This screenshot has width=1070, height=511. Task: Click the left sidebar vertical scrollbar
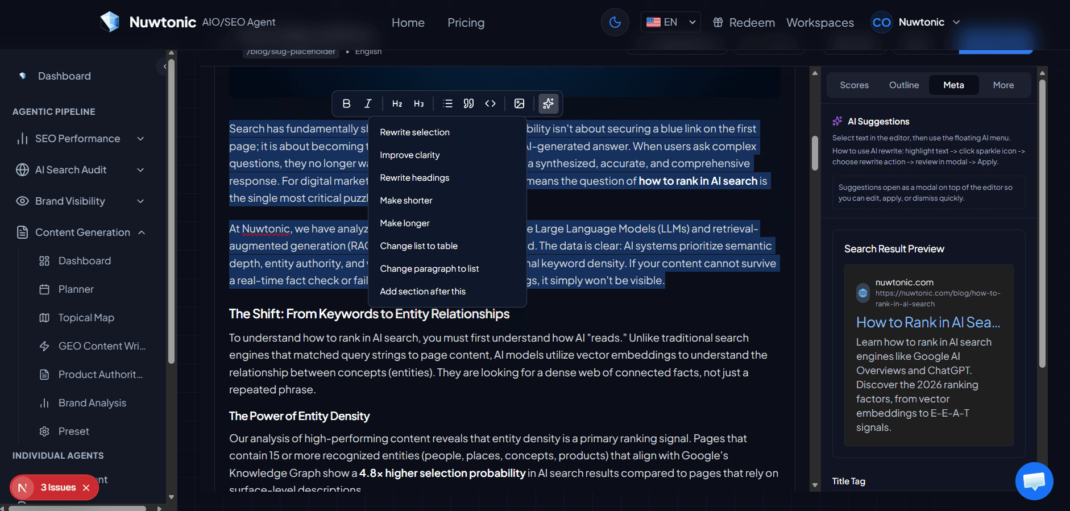(171, 210)
